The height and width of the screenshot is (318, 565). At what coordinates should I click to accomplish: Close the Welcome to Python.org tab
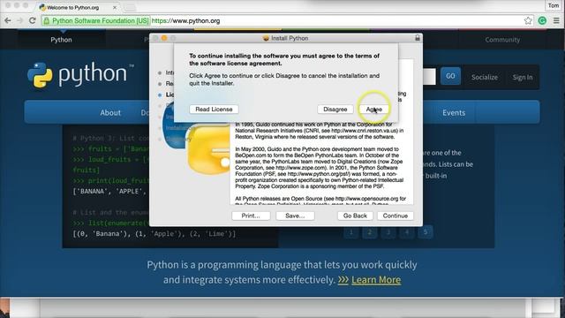pyautogui.click(x=115, y=7)
